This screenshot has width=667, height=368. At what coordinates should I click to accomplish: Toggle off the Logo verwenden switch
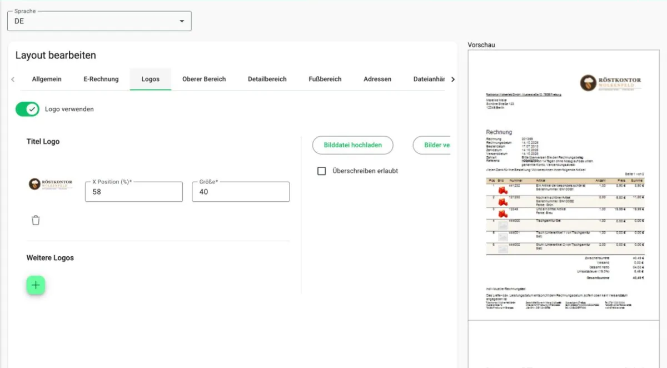[27, 109]
